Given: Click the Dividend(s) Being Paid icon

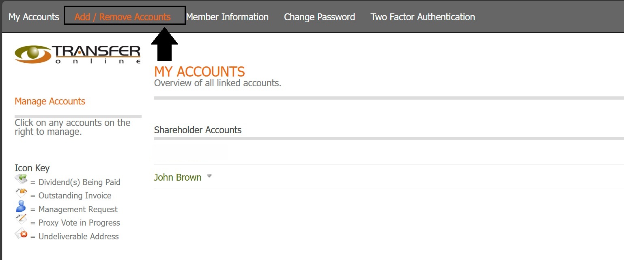Looking at the screenshot, I should pos(21,179).
